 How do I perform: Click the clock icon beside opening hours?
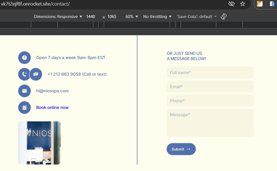[24, 58]
